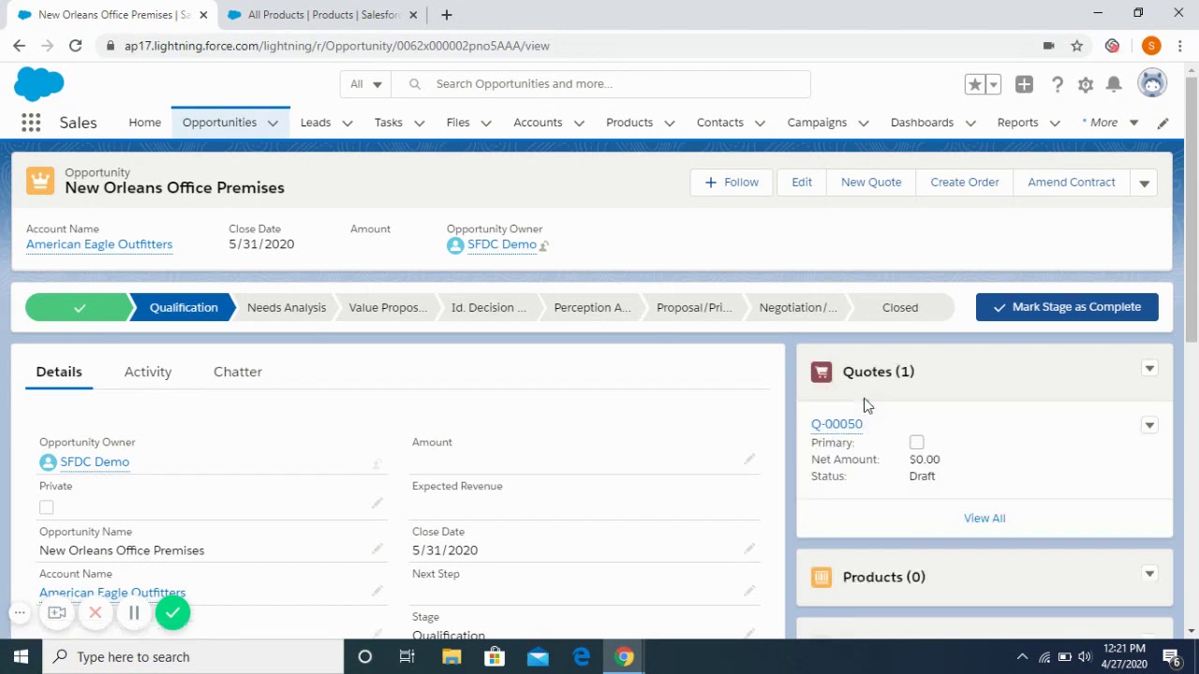Pause the screen recording

134,613
